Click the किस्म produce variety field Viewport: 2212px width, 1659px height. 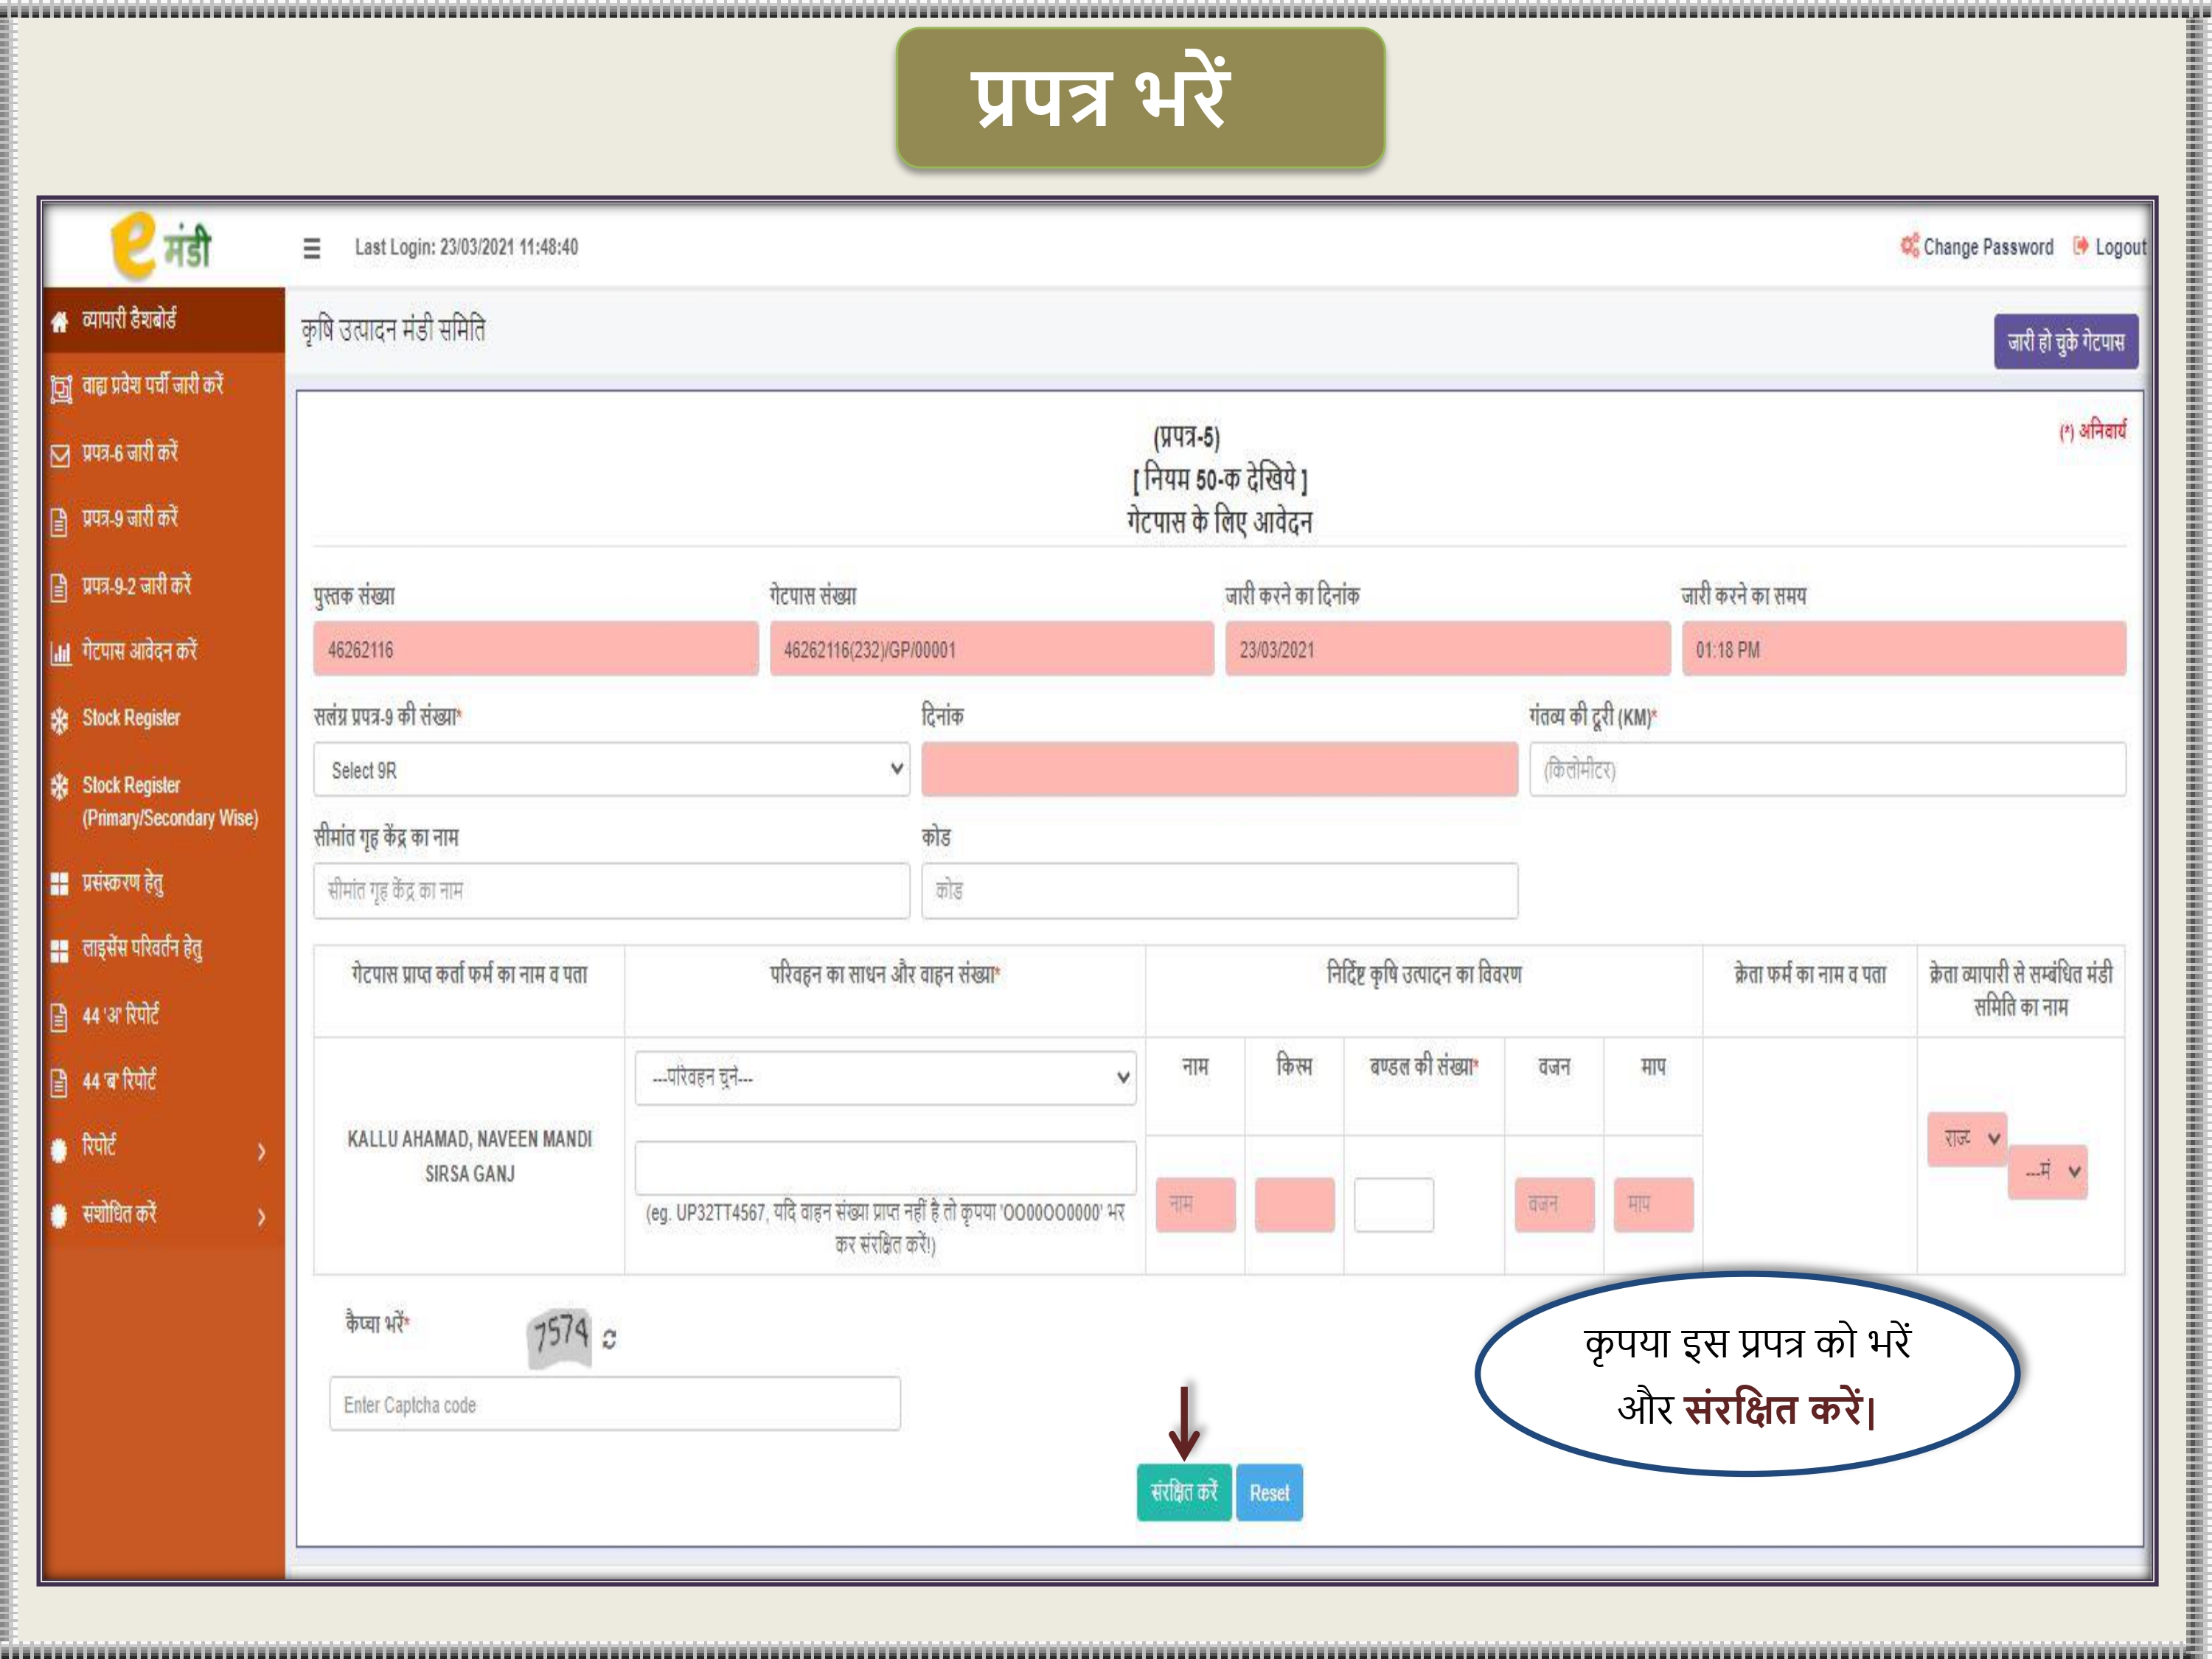pyautogui.click(x=1294, y=1205)
